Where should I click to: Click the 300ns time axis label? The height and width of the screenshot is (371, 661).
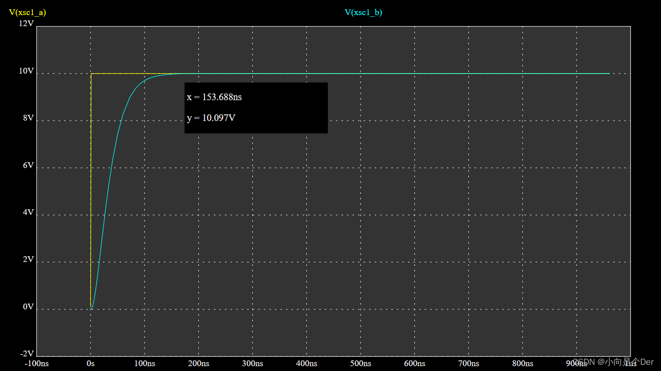pos(252,363)
